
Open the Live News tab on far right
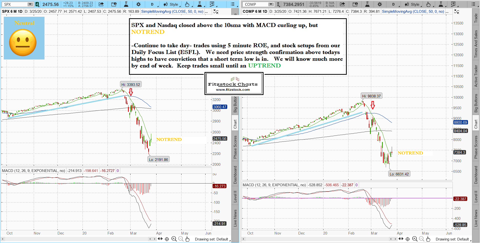point(476,218)
